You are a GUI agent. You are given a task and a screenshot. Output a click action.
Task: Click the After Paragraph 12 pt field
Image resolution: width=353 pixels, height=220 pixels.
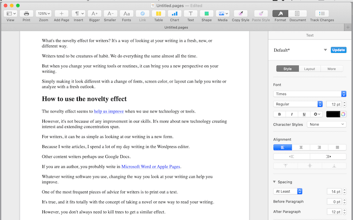tap(334, 212)
